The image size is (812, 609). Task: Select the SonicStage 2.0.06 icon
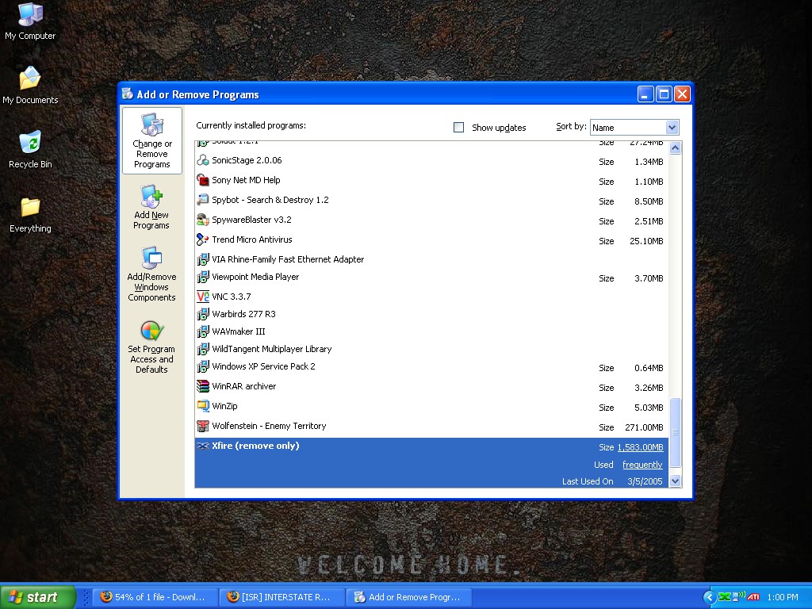[202, 160]
